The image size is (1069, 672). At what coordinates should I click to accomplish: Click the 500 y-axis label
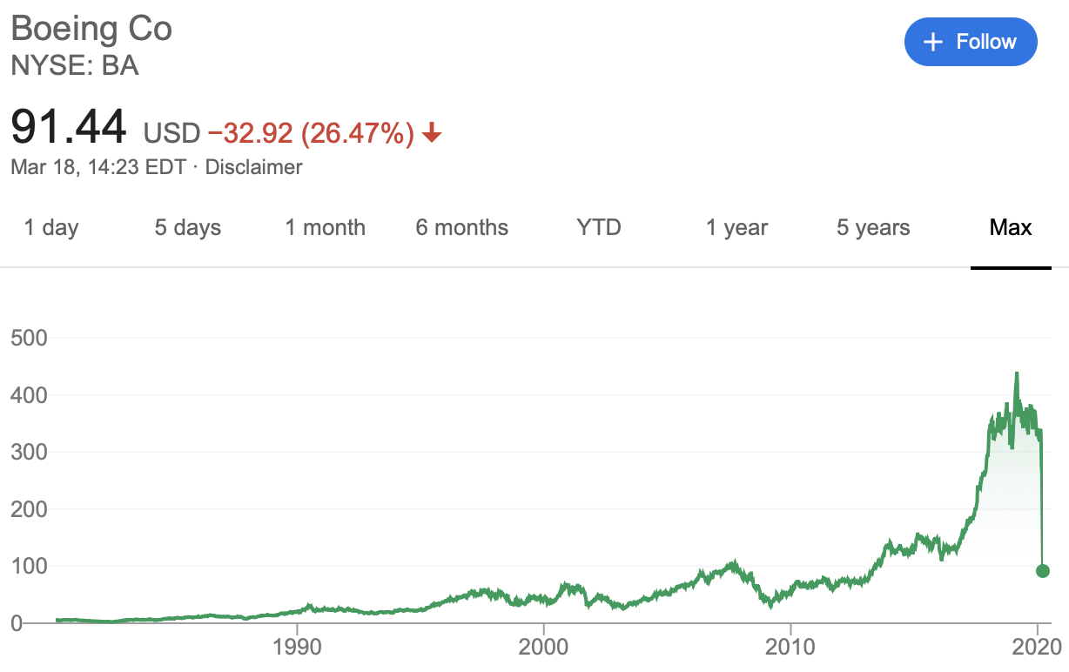click(28, 338)
